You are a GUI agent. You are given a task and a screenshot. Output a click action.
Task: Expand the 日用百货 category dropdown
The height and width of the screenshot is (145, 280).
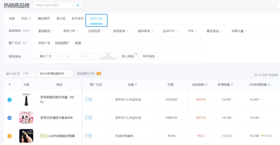pos(96,31)
